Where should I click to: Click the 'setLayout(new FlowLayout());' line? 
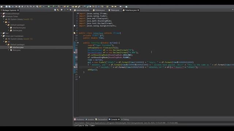click(103, 48)
